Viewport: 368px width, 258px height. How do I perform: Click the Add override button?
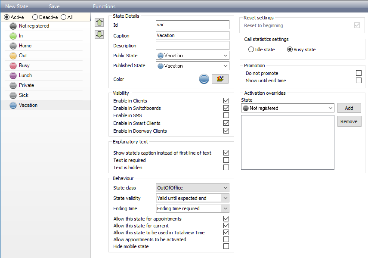coord(349,108)
